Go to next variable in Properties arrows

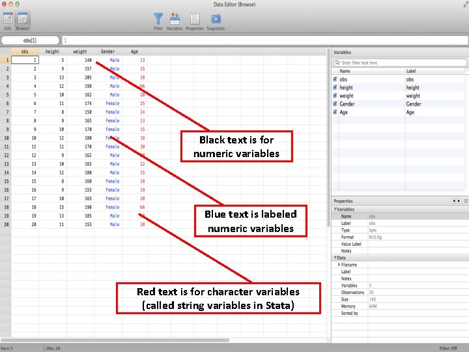(459, 201)
